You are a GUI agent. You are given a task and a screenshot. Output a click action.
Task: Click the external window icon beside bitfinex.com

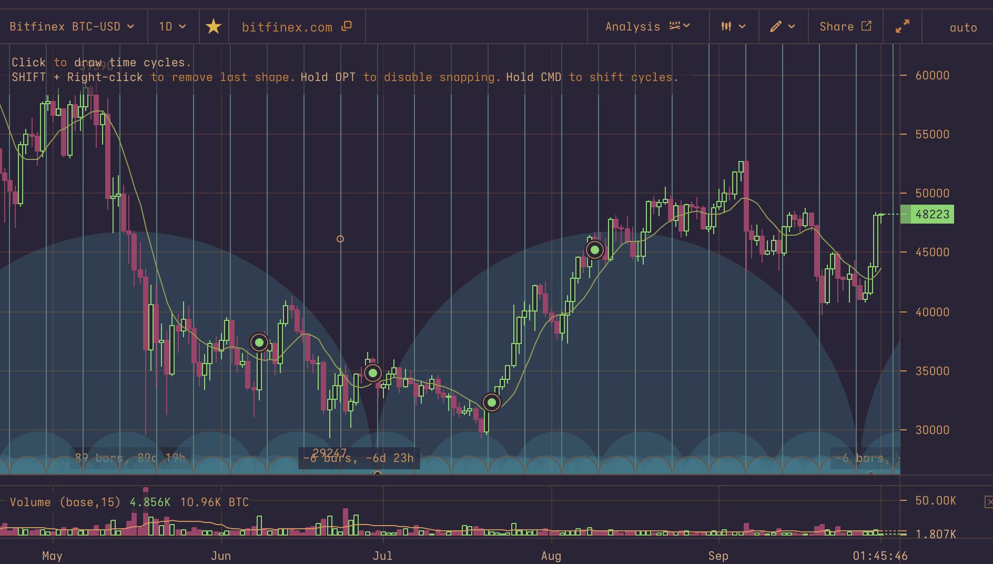click(346, 26)
